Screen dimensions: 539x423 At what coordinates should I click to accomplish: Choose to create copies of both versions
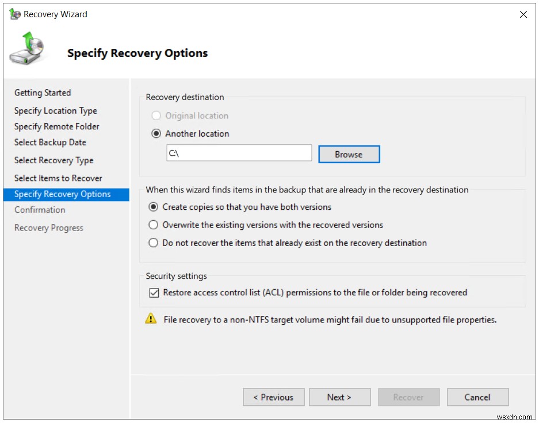click(x=153, y=207)
